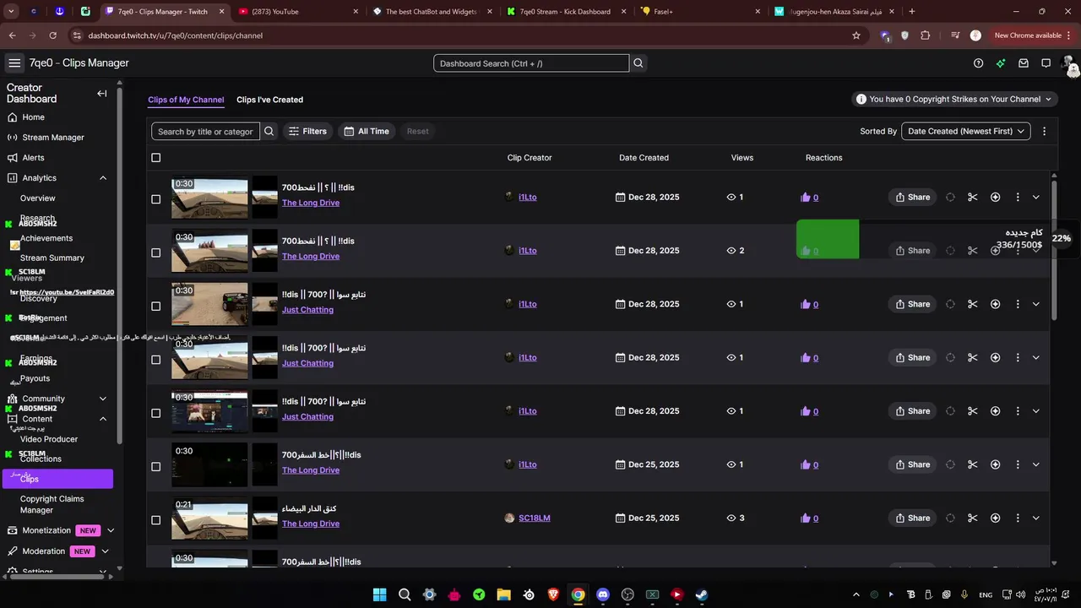Click the circled star icon in the SC18LM clip row
Viewport: 1081px width, 608px height.
click(x=995, y=518)
